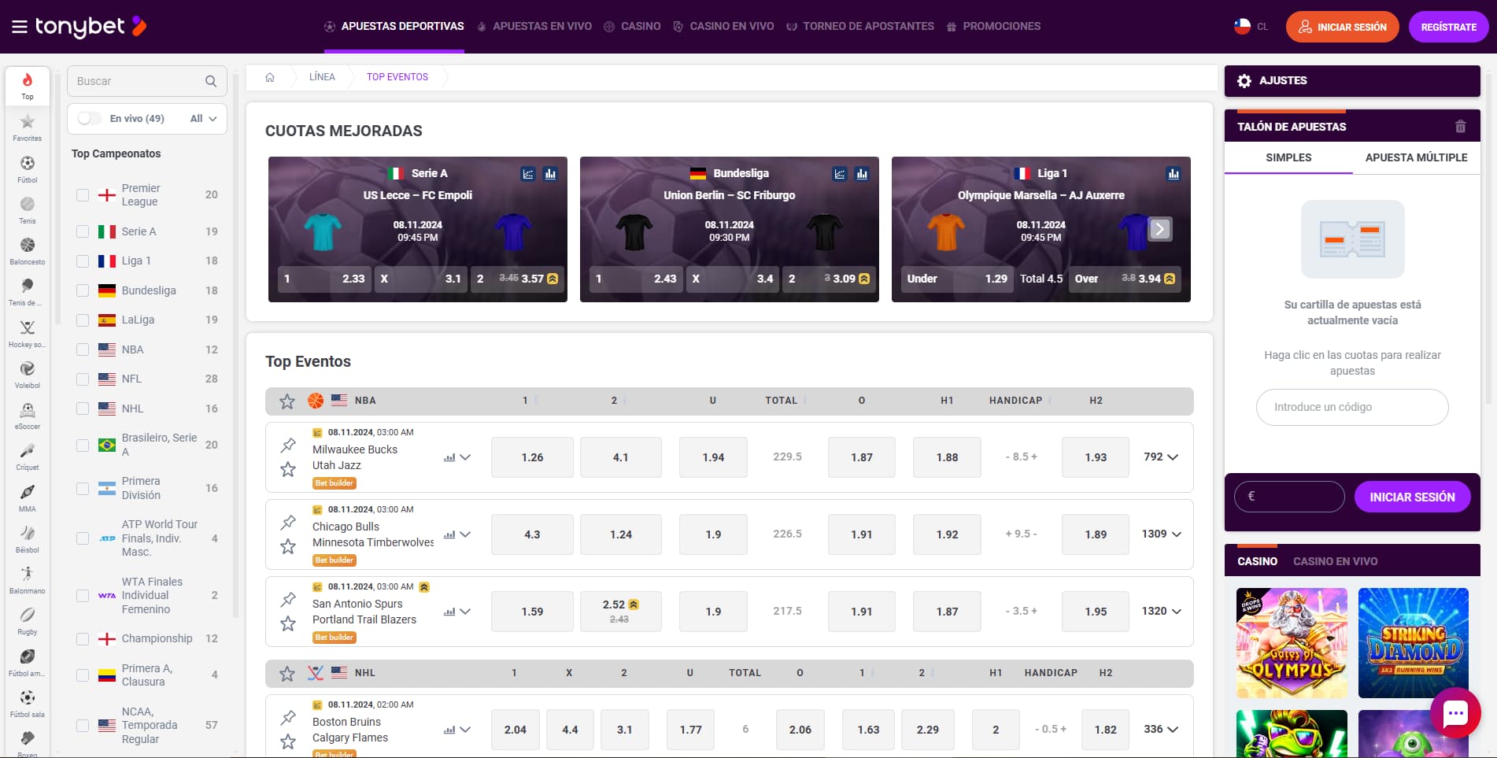Open the Ajustes settings gear

point(1245,80)
